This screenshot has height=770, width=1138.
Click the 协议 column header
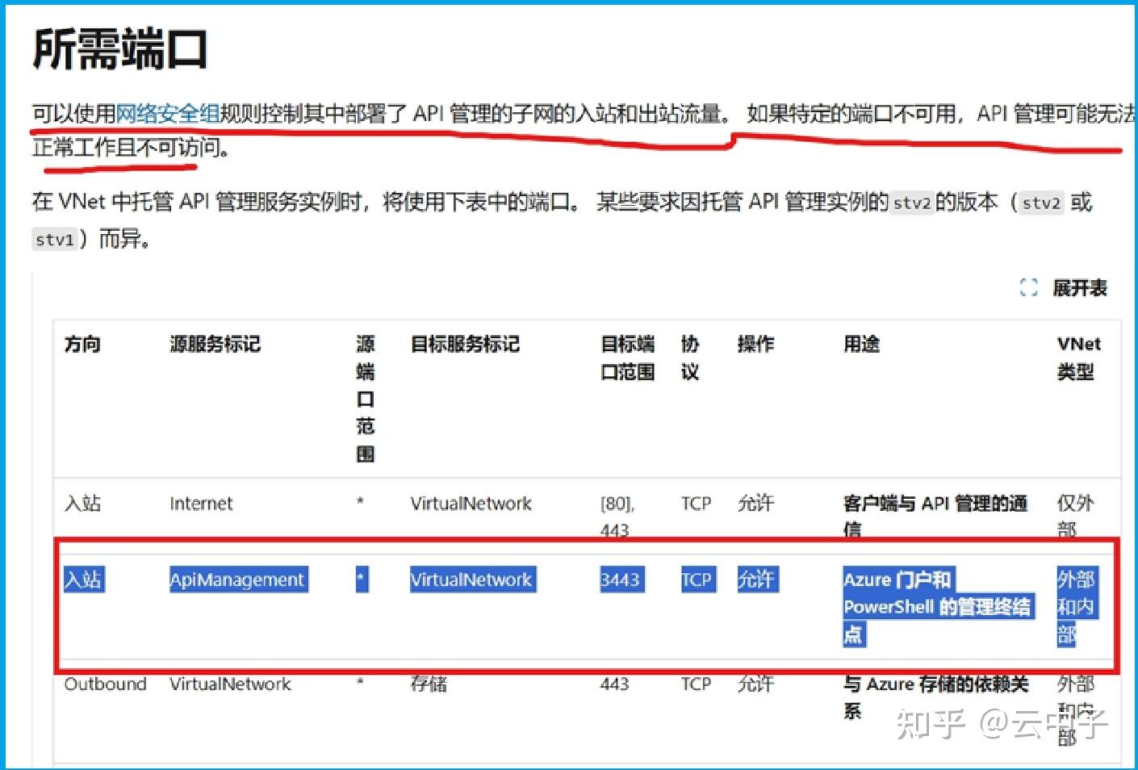691,358
